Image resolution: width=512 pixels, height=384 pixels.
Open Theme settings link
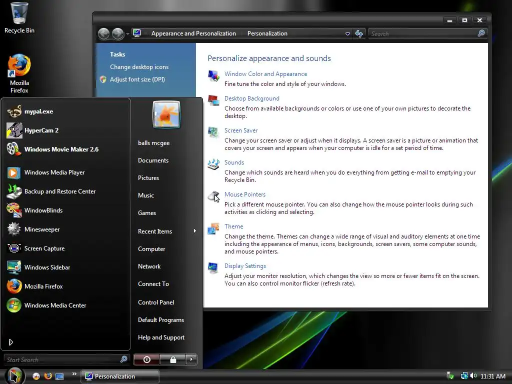point(234,226)
